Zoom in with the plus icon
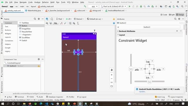This screenshot has height=106, width=188. (x=112, y=75)
